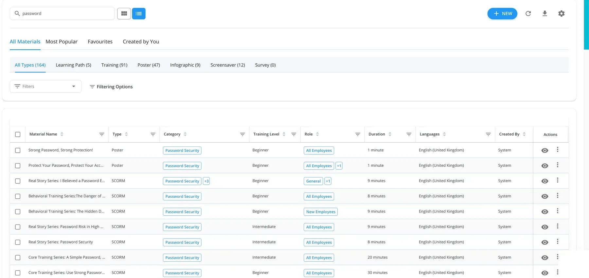Viewport: 589px width, 278px height.
Task: Tick Real Story Series: Password Risk row
Action: click(x=18, y=227)
